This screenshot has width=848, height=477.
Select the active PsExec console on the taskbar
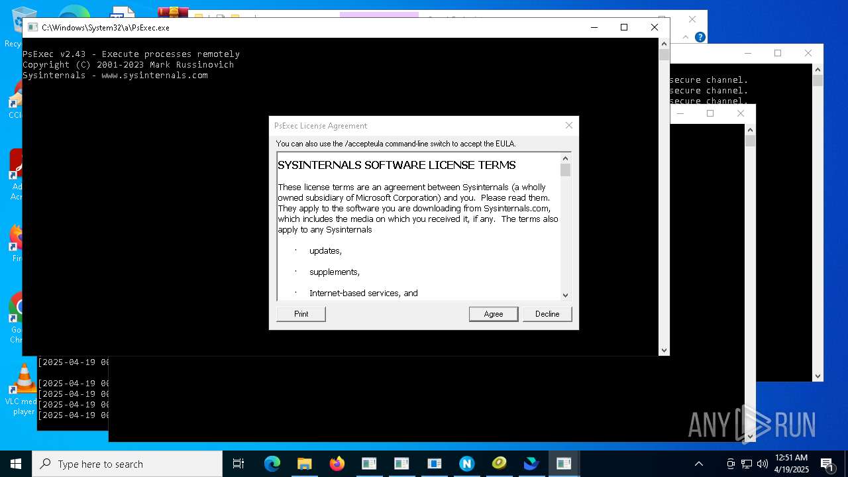click(x=564, y=464)
